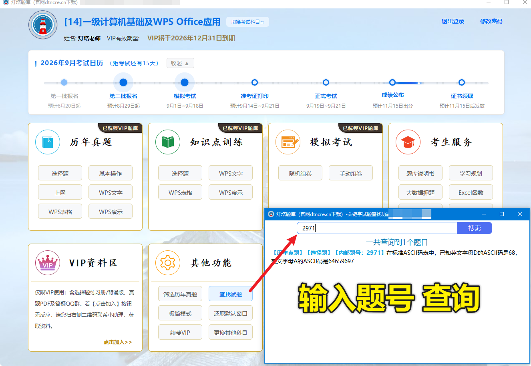Open WPS文字 under 历年真题
Viewport: 531px width, 366px height.
[111, 192]
